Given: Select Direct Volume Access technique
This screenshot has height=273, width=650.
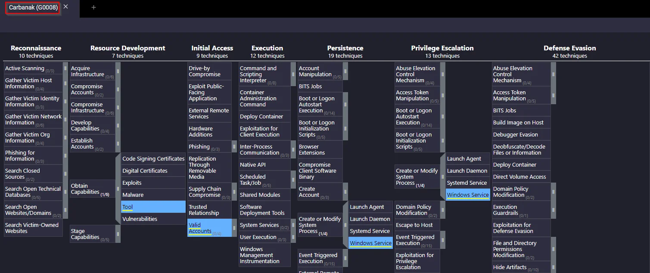Looking at the screenshot, I should coord(521,177).
